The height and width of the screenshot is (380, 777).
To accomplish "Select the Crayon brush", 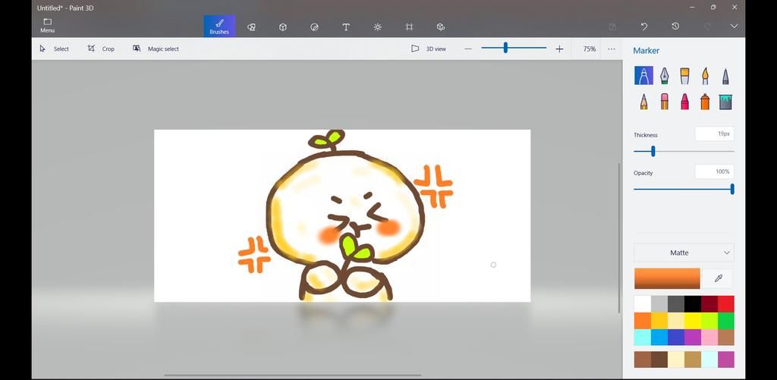I will click(684, 102).
